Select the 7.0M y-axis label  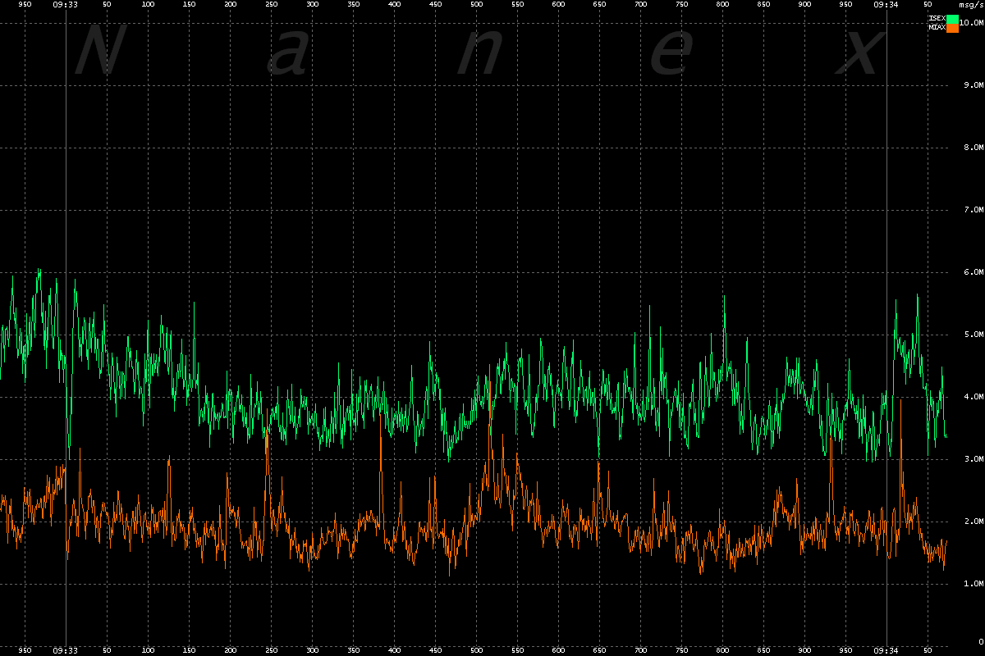click(x=974, y=210)
